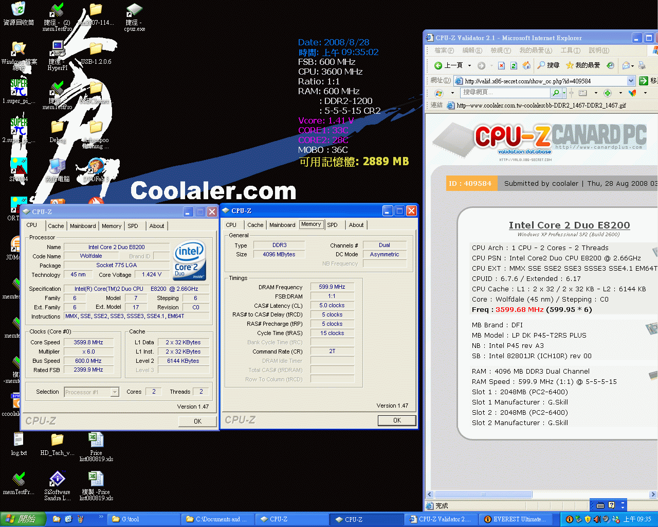Click the search web page (搜尋網頁) input box

coord(506,93)
